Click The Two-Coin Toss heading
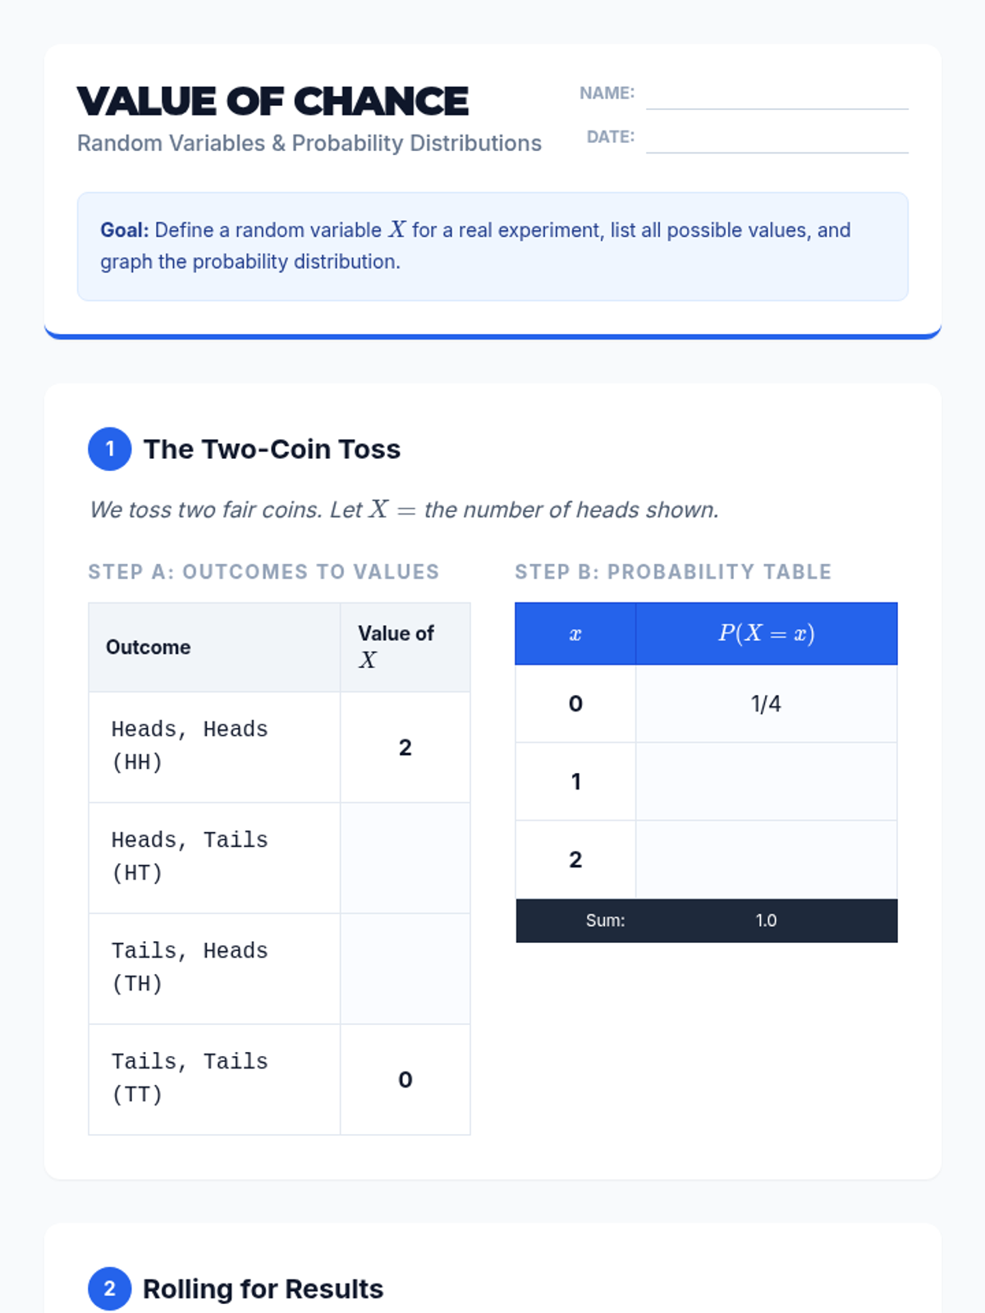 (272, 449)
